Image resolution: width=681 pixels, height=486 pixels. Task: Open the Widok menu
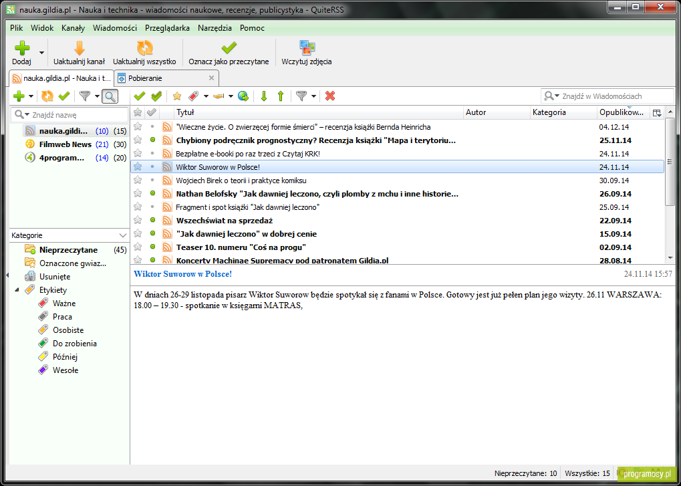tap(42, 28)
